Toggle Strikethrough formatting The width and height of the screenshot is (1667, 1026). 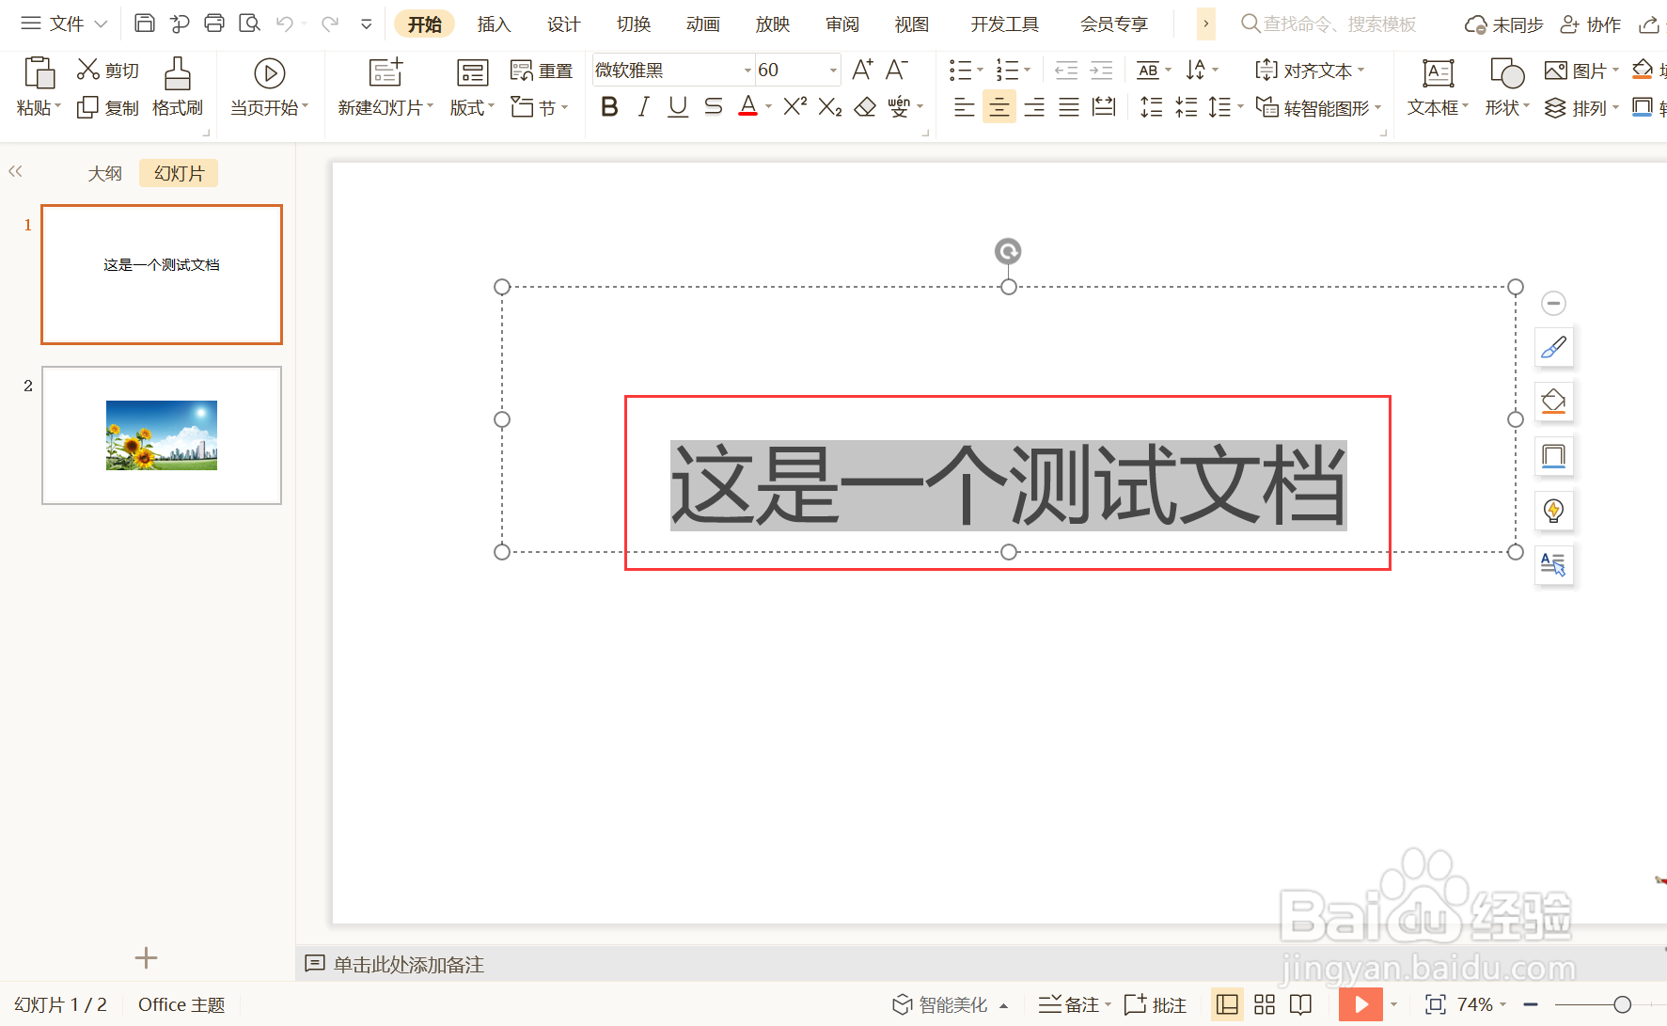(x=713, y=107)
